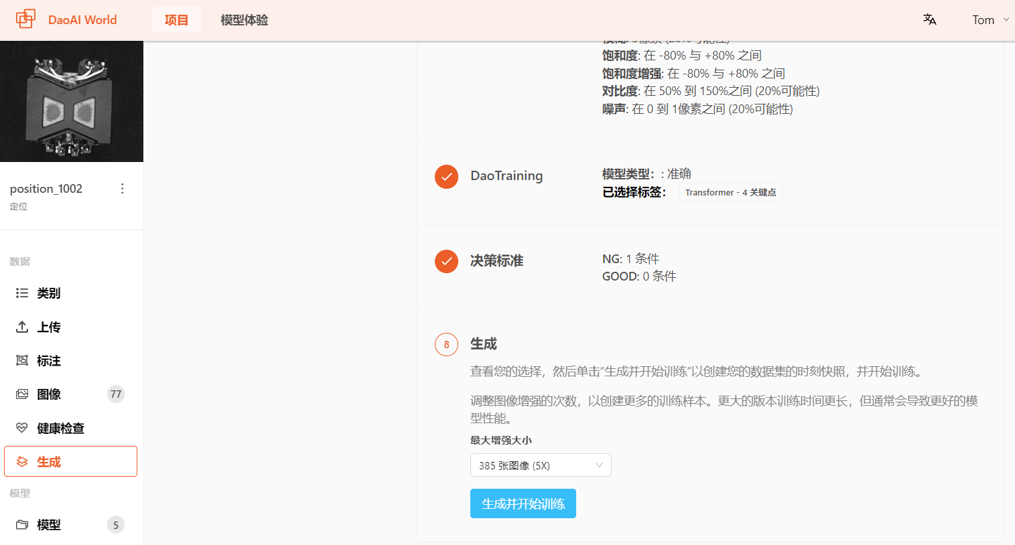1015x545 pixels.
Task: Click the 噪声 augmentation line
Action: (697, 109)
